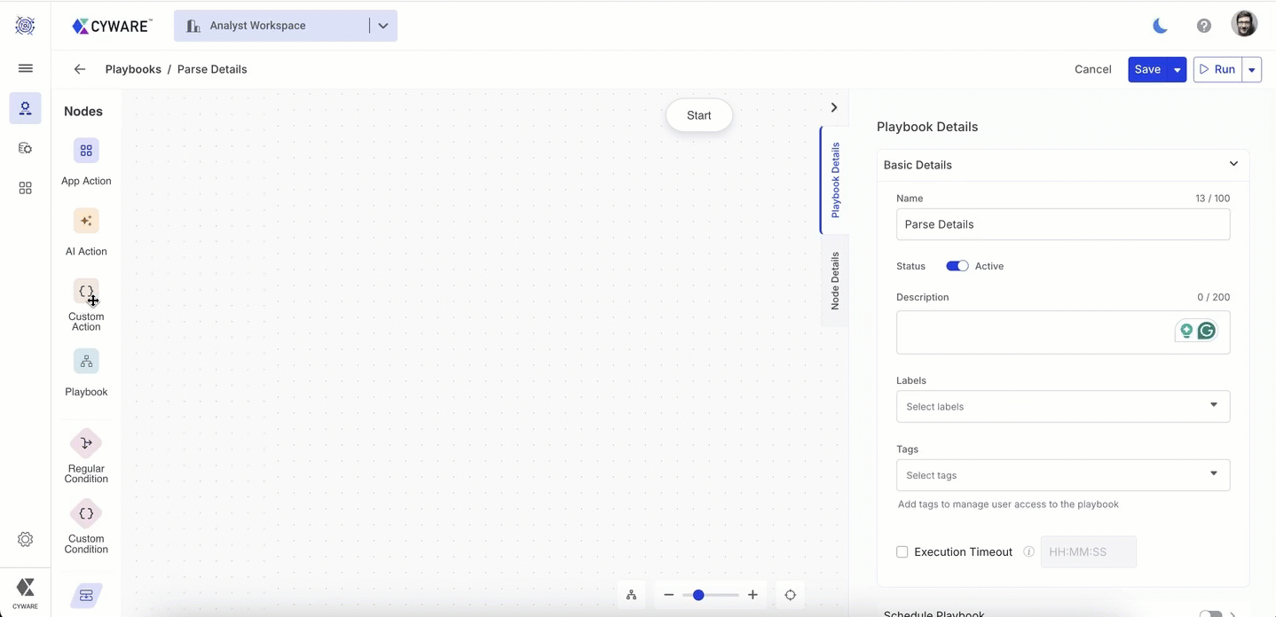Toggle the Schedule Playbook switch
This screenshot has width=1276, height=617.
1209,613
